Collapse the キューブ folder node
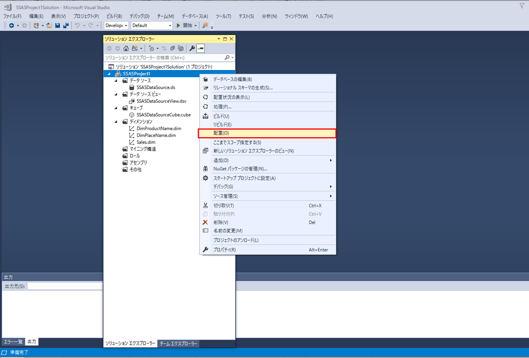 pos(116,108)
